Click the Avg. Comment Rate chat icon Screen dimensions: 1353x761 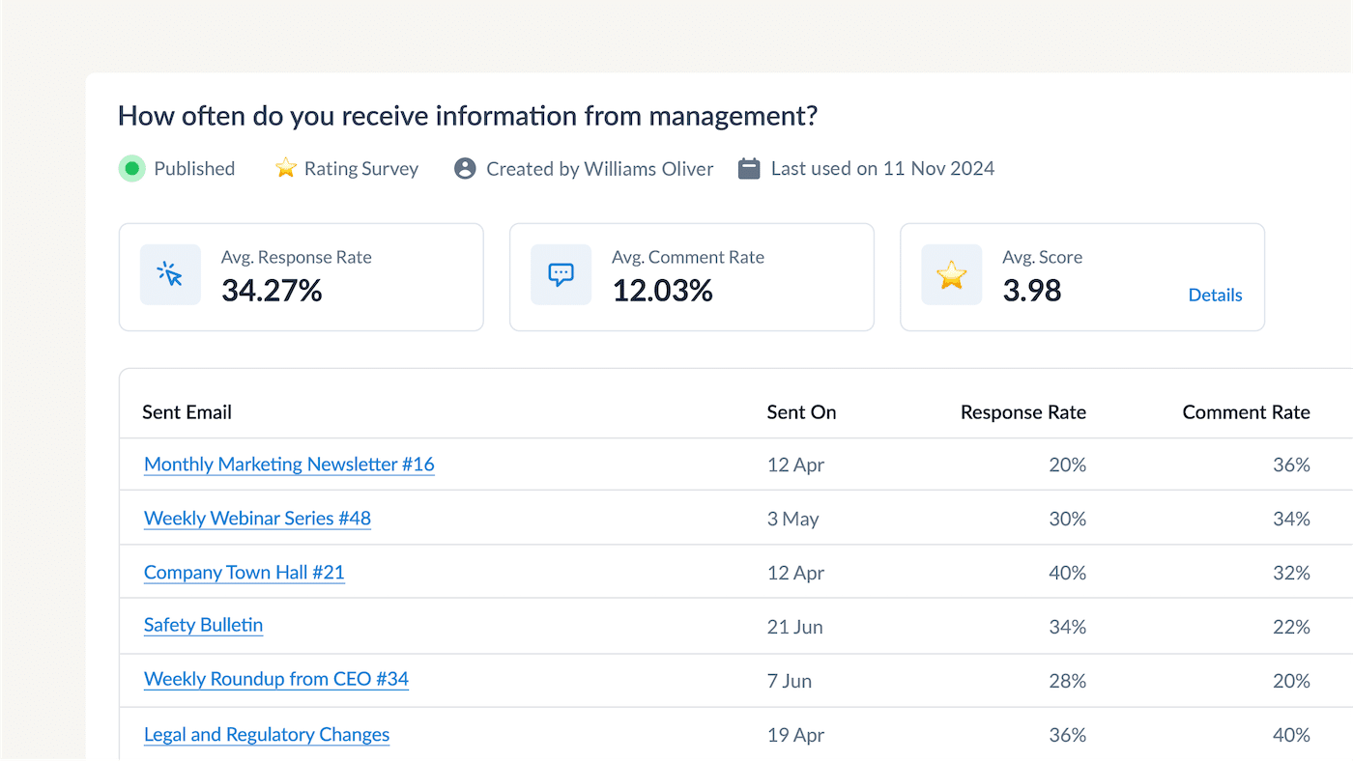tap(561, 275)
